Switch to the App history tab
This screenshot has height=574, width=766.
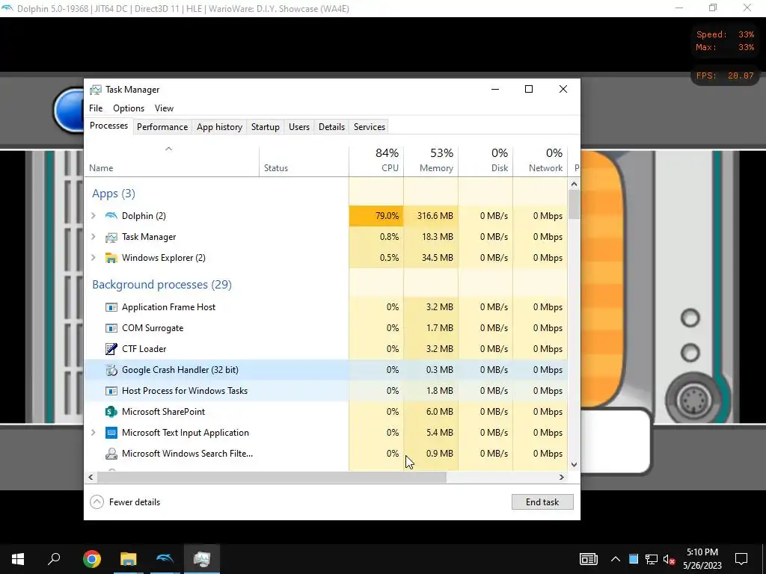[x=219, y=127]
